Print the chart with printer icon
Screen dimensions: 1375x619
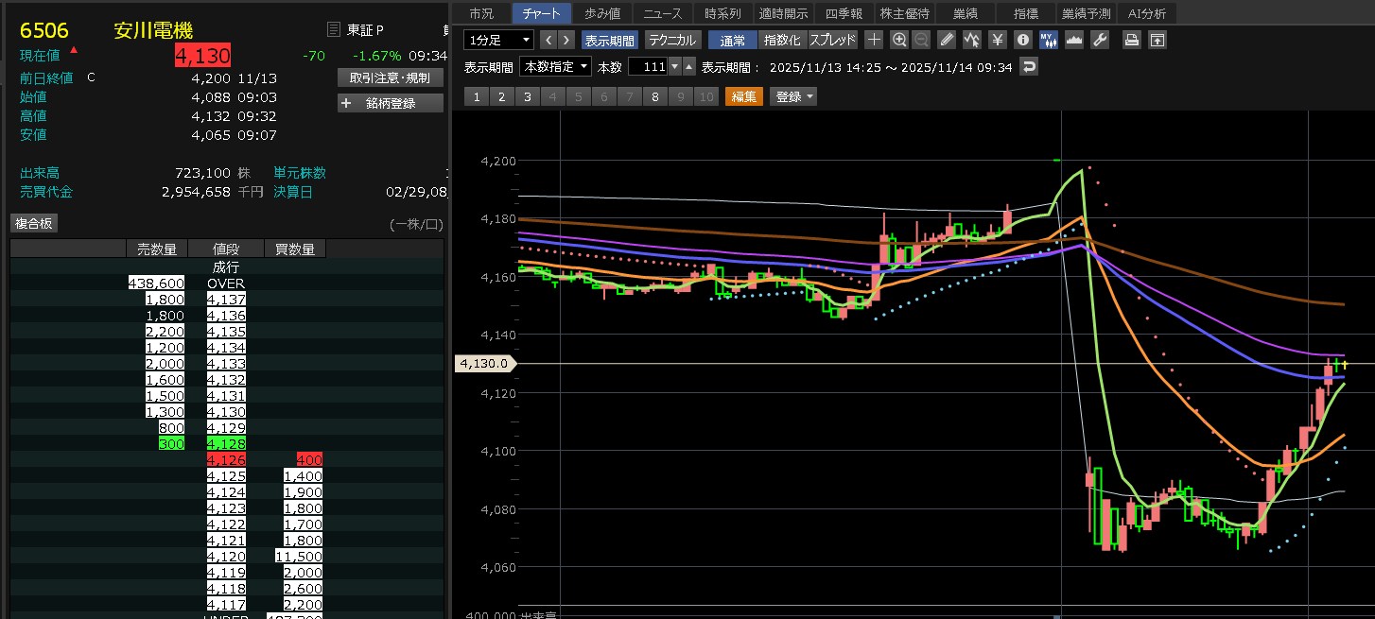pyautogui.click(x=1131, y=40)
